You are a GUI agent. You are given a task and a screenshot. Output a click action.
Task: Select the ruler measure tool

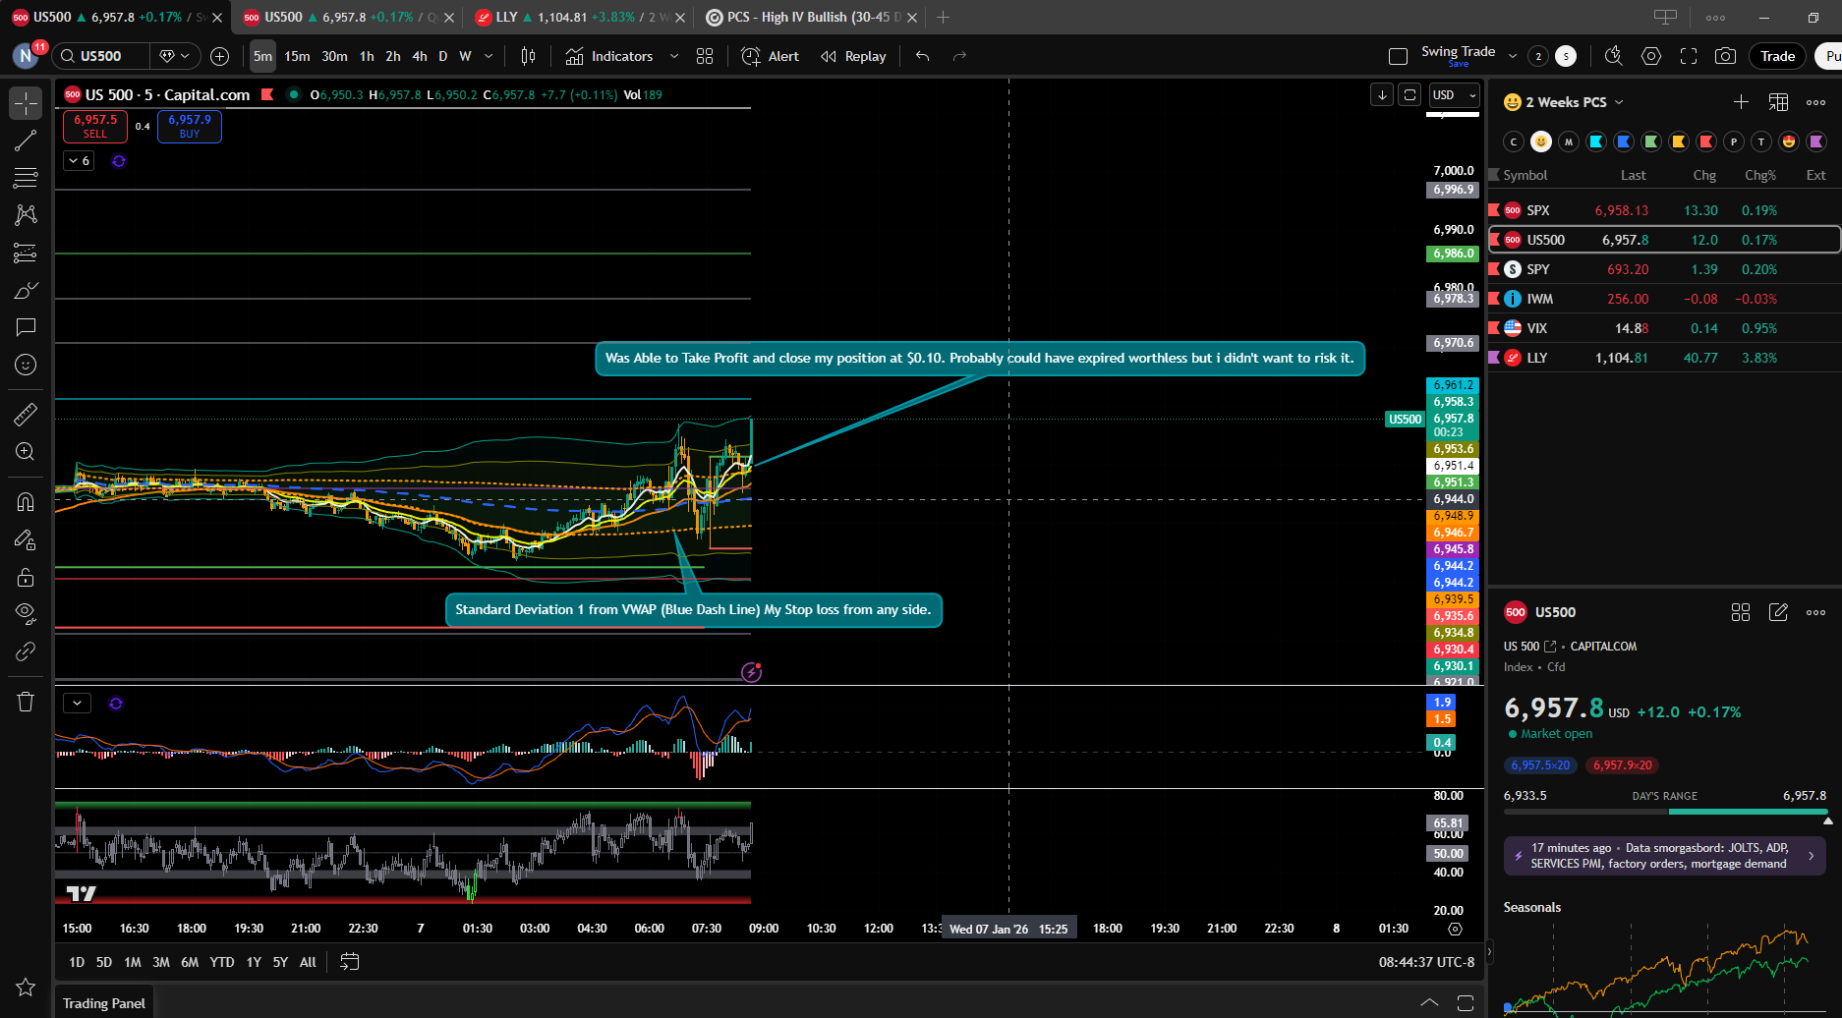coord(26,415)
